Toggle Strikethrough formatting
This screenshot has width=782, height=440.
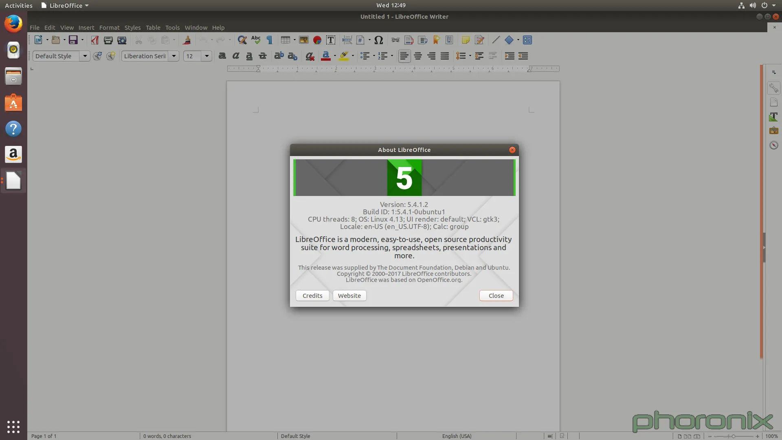[263, 56]
